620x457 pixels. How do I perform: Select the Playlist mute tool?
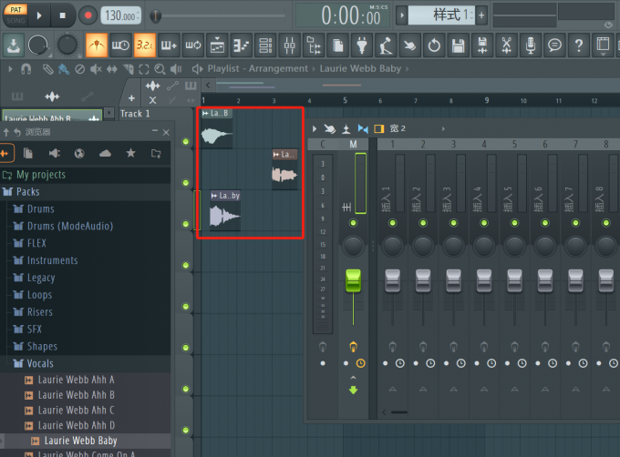tap(96, 69)
